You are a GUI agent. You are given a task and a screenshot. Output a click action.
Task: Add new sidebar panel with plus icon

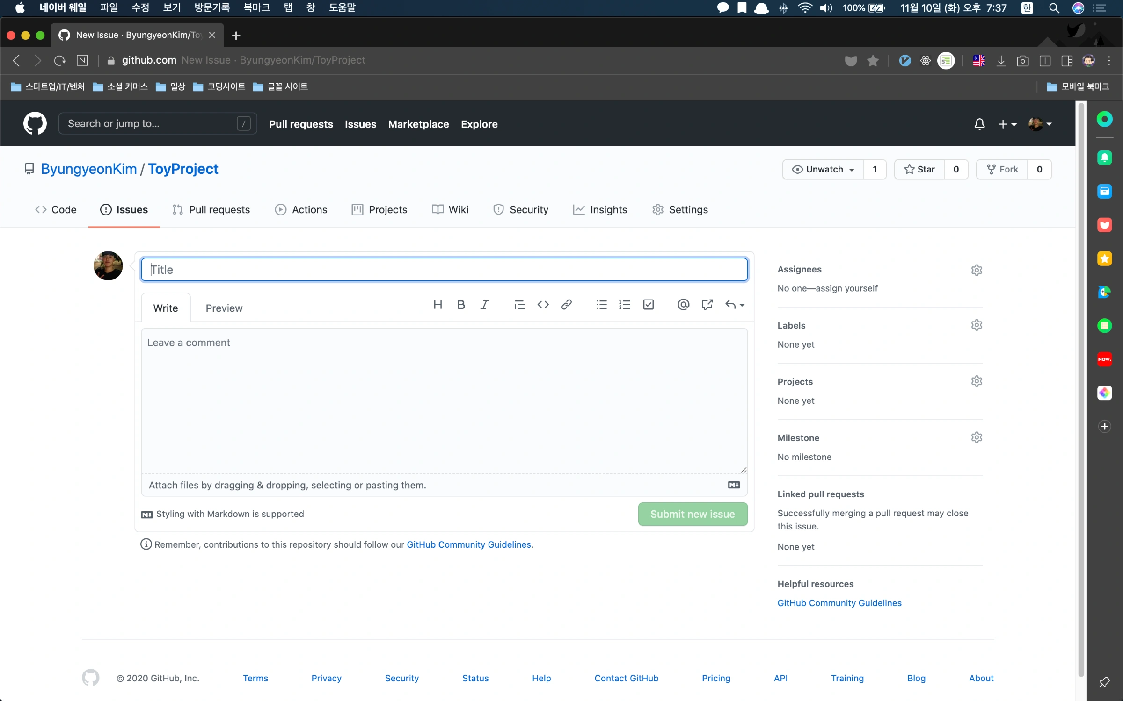click(1104, 426)
